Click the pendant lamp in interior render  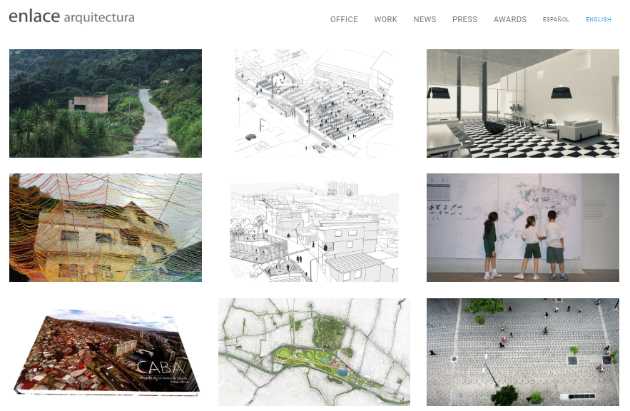pos(564,92)
